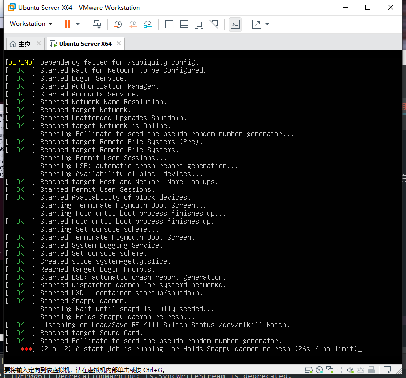Take a snapshot of this virtual machine
Image resolution: width=406 pixels, height=378 pixels.
coord(118,24)
